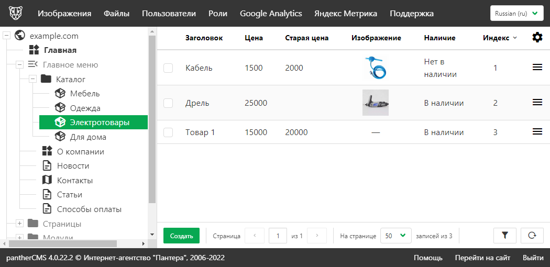Open the Russian (ru) language dropdown

tap(516, 14)
